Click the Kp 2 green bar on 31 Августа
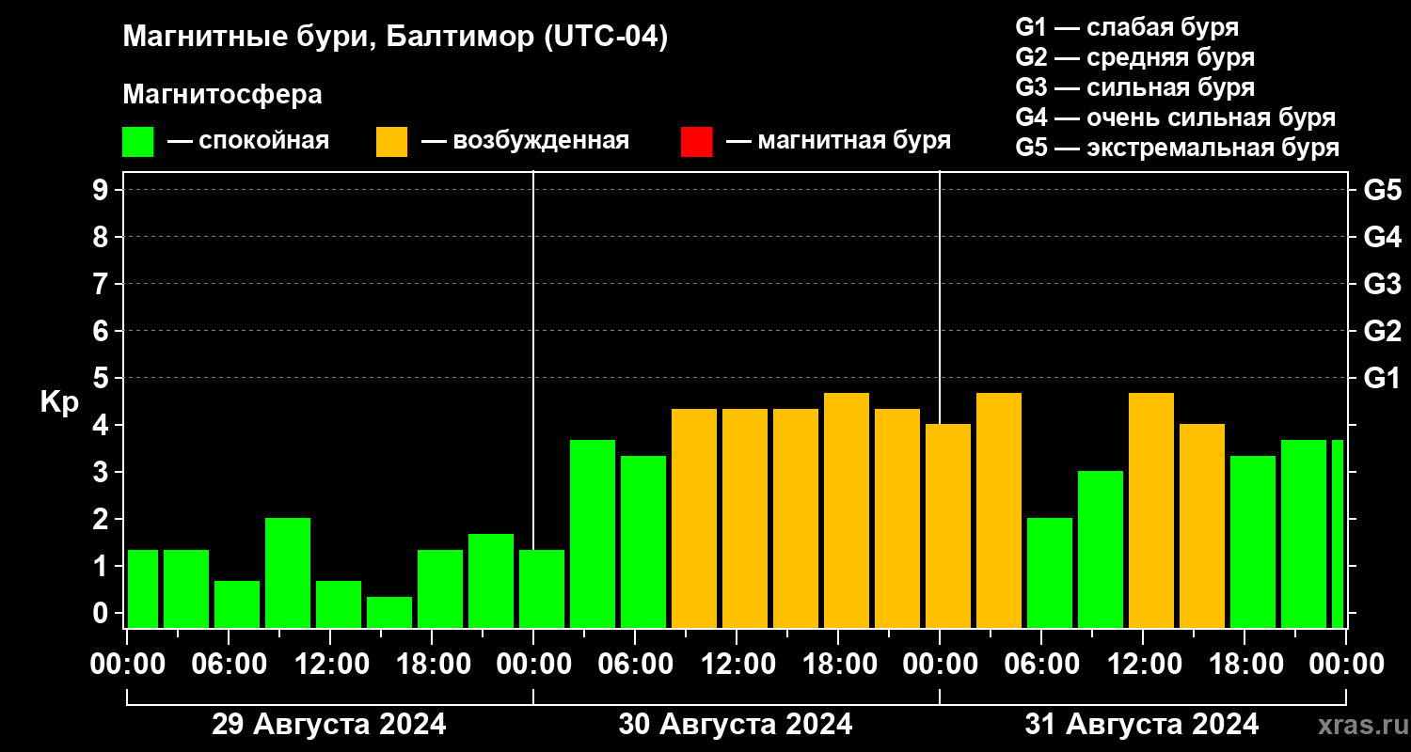The image size is (1411, 752). [1050, 572]
